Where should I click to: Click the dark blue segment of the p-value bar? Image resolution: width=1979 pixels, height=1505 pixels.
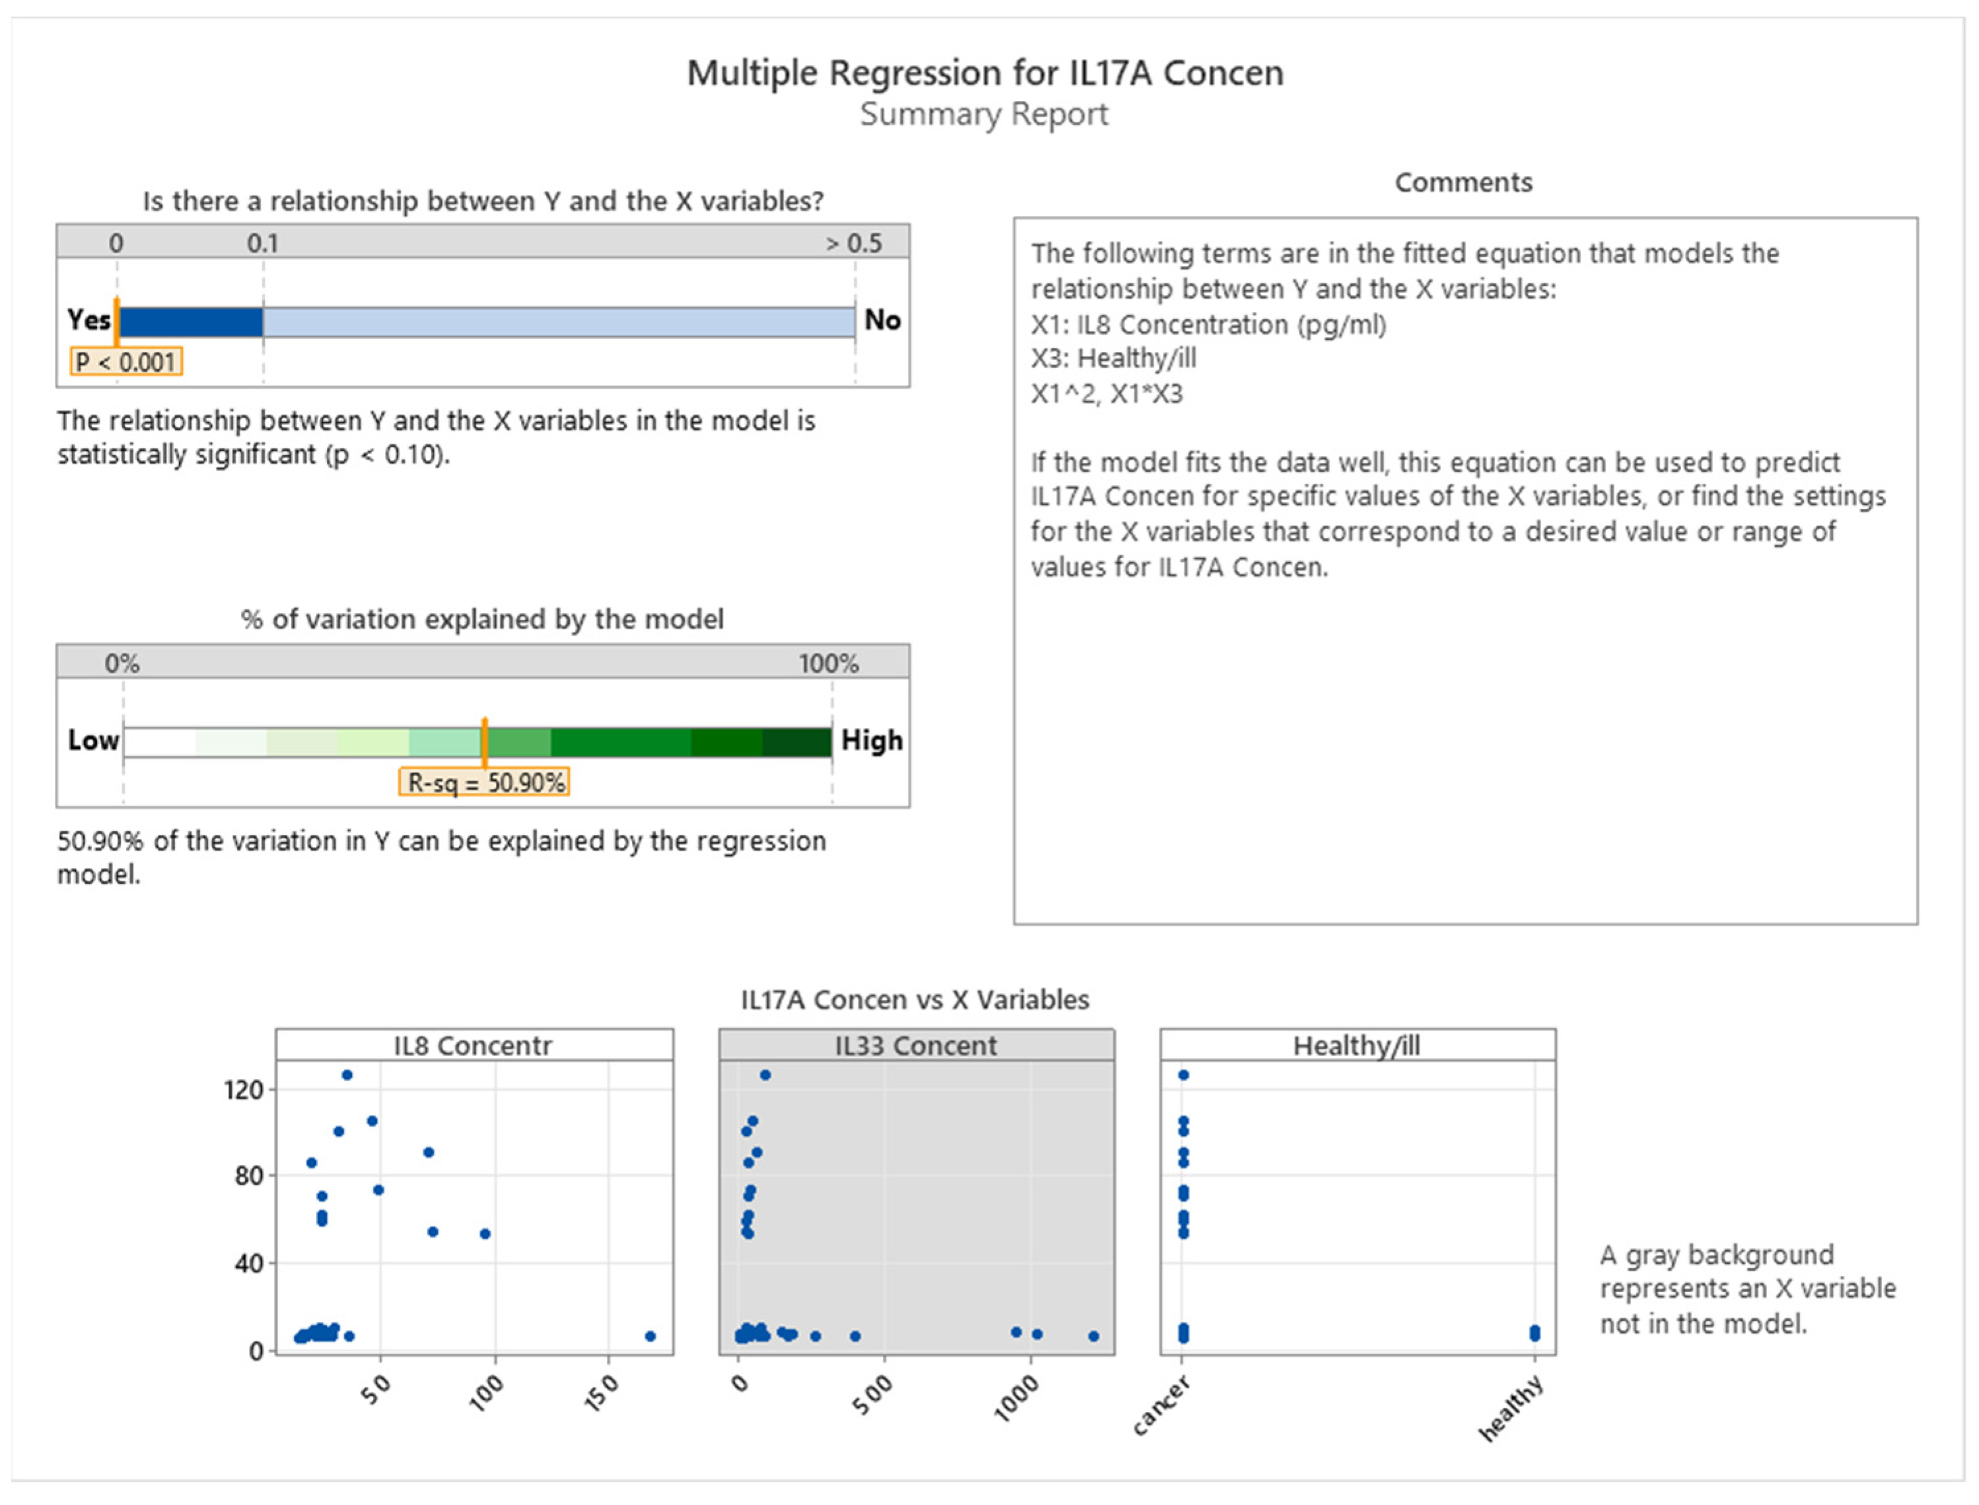191,323
